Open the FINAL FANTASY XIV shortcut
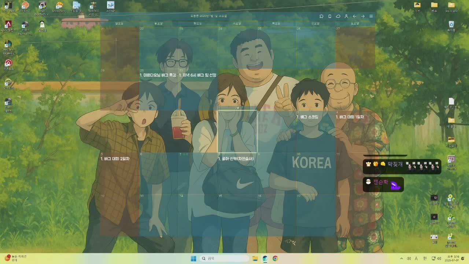 tap(42, 8)
